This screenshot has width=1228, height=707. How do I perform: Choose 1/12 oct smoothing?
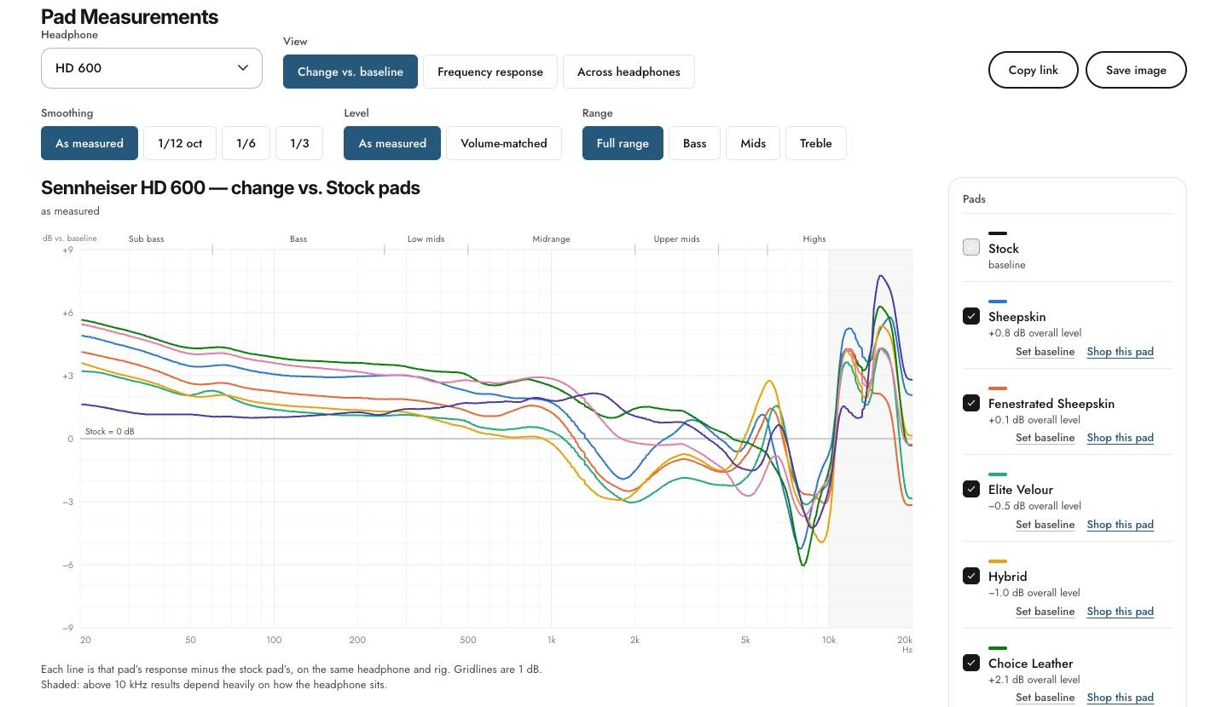(x=180, y=143)
